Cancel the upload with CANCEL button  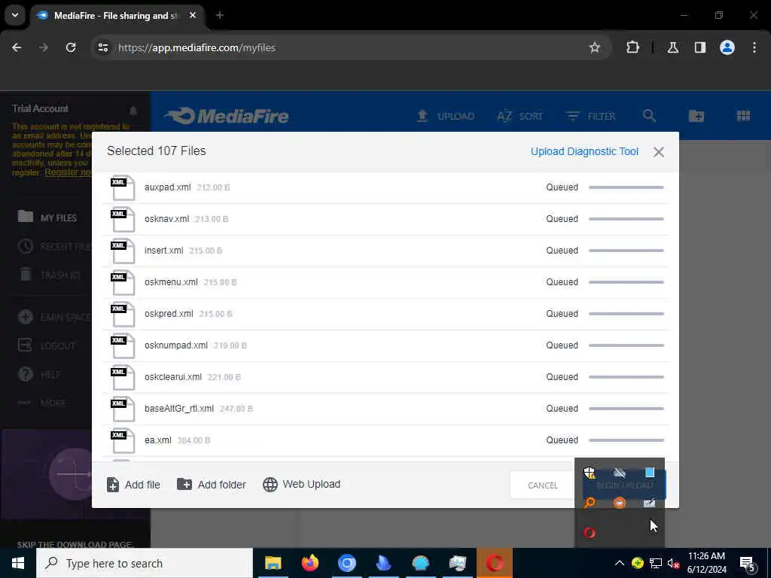pyautogui.click(x=542, y=485)
